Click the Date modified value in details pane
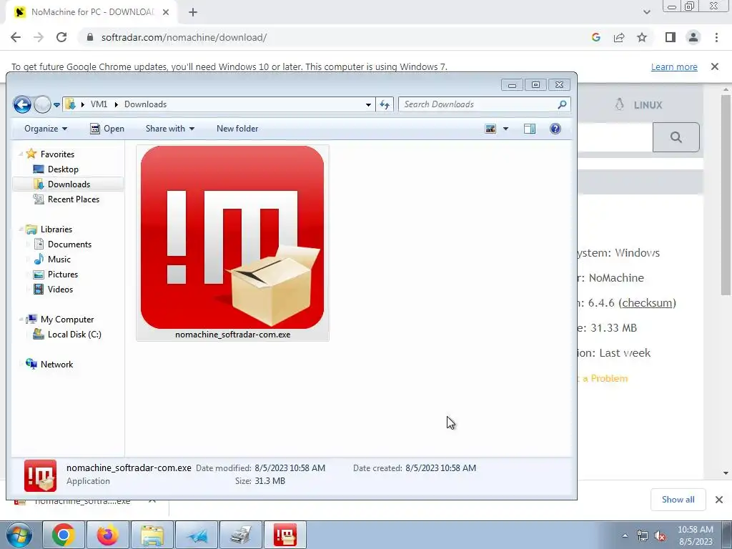732x549 pixels. [x=290, y=468]
